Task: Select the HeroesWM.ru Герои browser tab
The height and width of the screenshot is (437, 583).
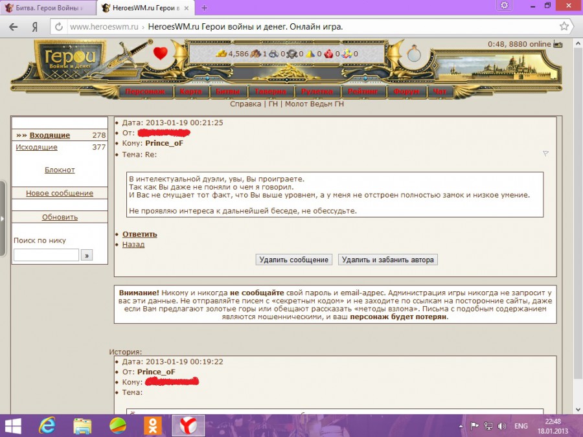Action: click(x=146, y=8)
